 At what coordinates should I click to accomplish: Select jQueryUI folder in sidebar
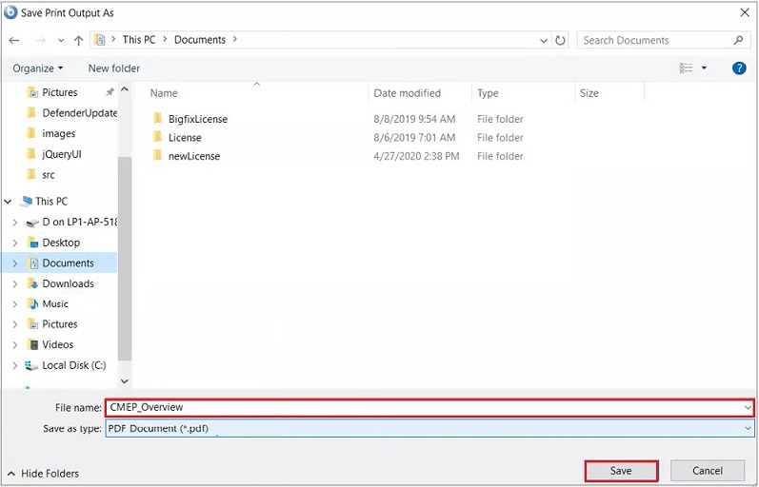tap(53, 154)
